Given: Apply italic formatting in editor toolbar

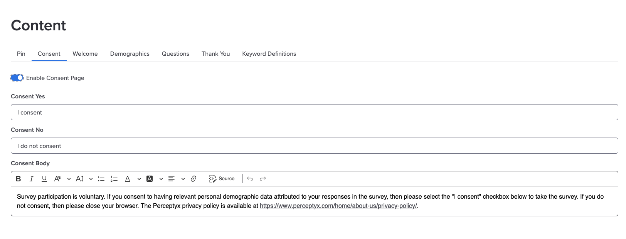Looking at the screenshot, I should pyautogui.click(x=32, y=179).
